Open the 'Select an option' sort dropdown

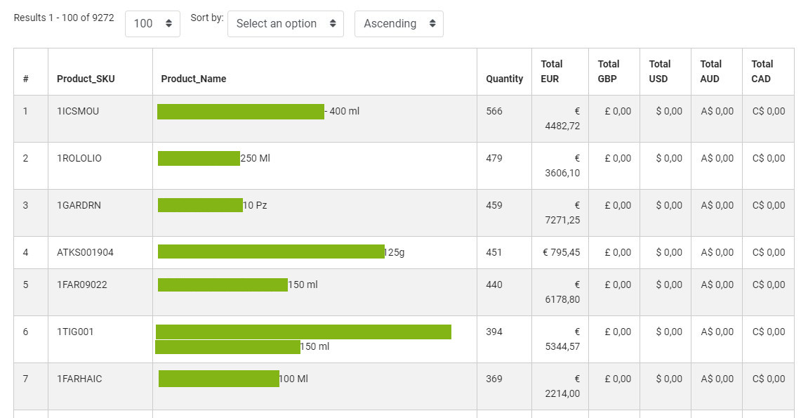point(286,24)
